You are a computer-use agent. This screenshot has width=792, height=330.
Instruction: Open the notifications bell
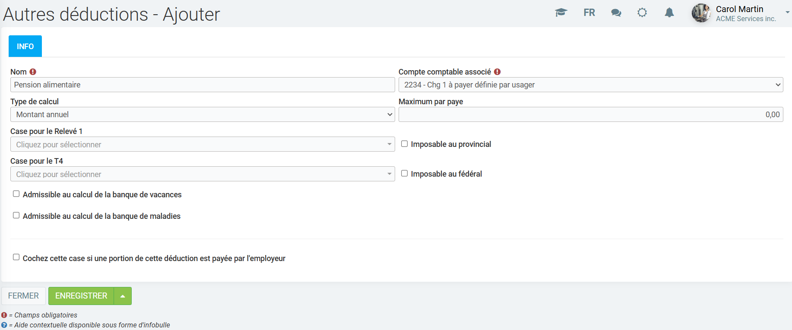point(669,12)
